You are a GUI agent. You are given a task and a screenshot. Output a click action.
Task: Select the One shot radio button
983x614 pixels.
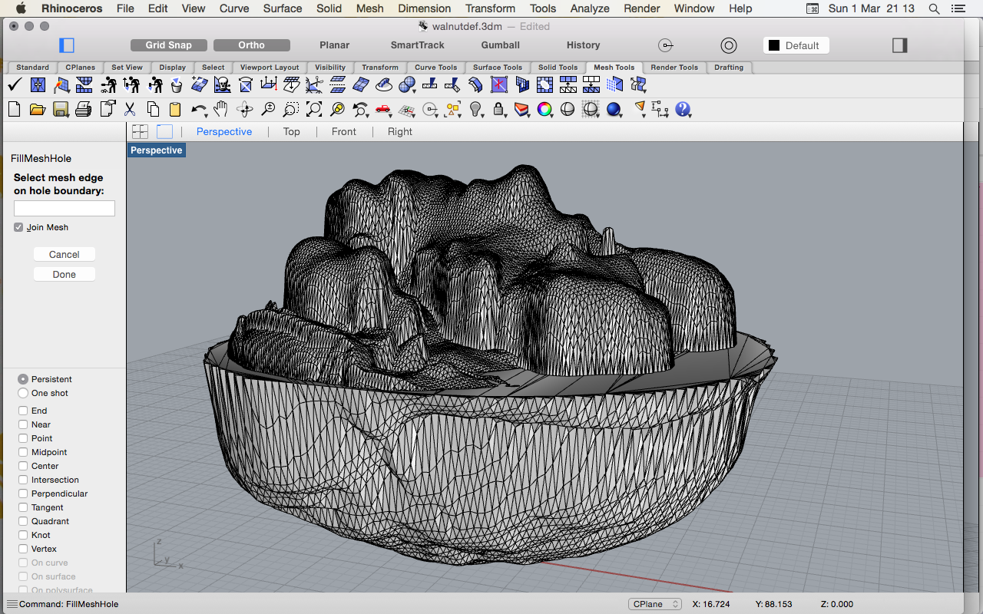click(x=23, y=393)
